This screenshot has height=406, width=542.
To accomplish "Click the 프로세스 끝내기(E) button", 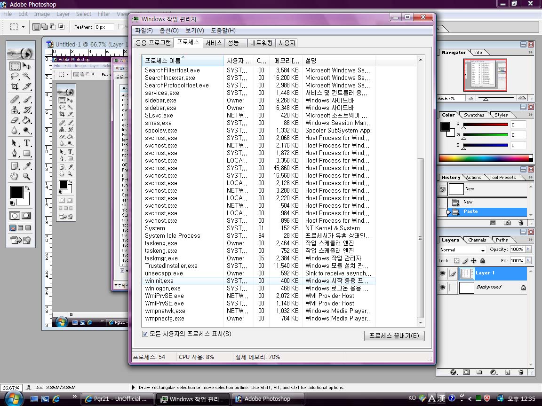I will 394,336.
